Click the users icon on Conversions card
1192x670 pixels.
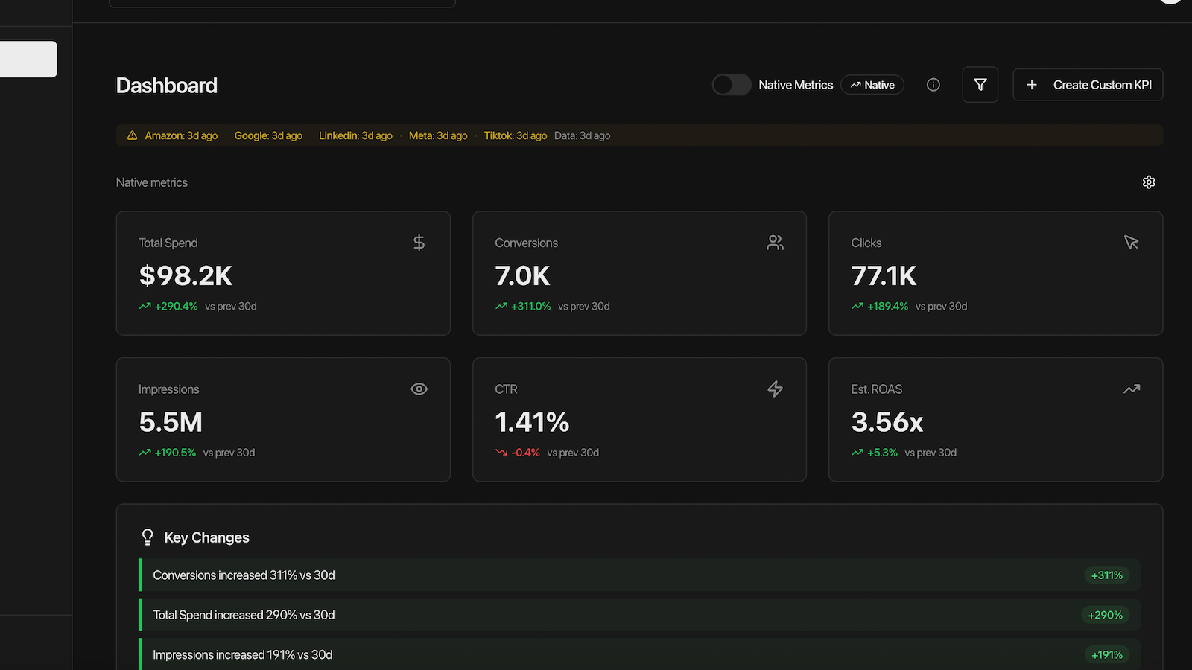pos(776,243)
